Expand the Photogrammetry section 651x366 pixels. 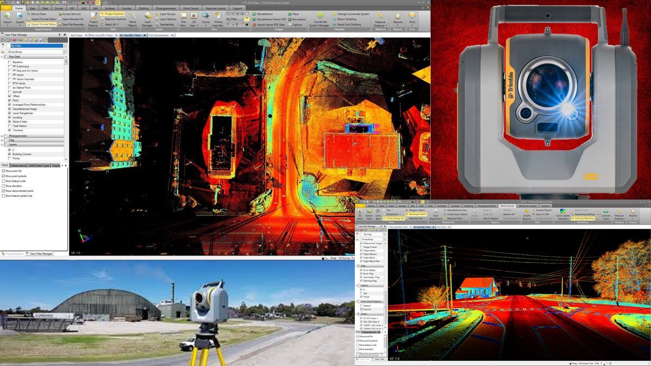(2, 136)
